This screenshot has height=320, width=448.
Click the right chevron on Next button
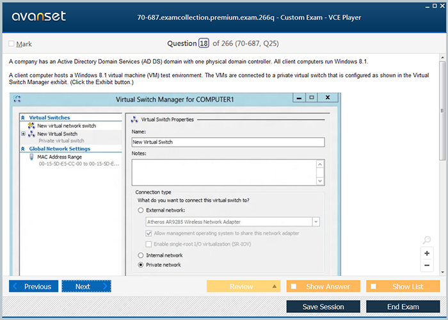click(x=105, y=286)
